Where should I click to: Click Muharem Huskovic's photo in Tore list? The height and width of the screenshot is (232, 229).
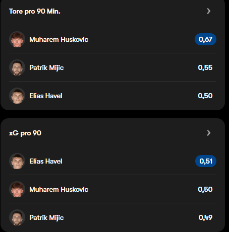coord(17,39)
